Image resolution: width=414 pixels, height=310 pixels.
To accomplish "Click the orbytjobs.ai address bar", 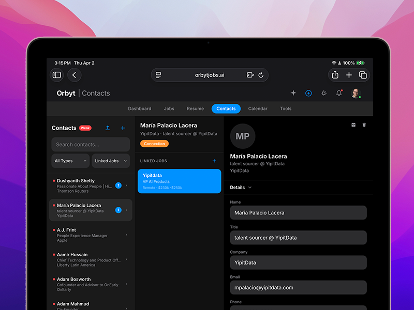I will point(210,75).
